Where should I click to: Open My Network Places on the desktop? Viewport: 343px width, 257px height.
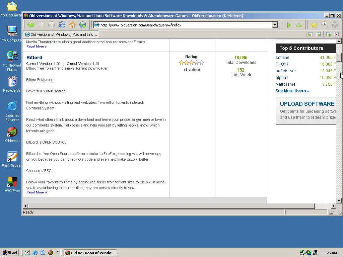(12, 61)
